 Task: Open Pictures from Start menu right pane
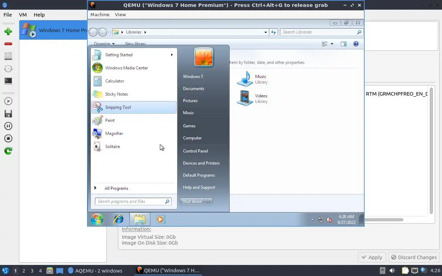coord(190,101)
